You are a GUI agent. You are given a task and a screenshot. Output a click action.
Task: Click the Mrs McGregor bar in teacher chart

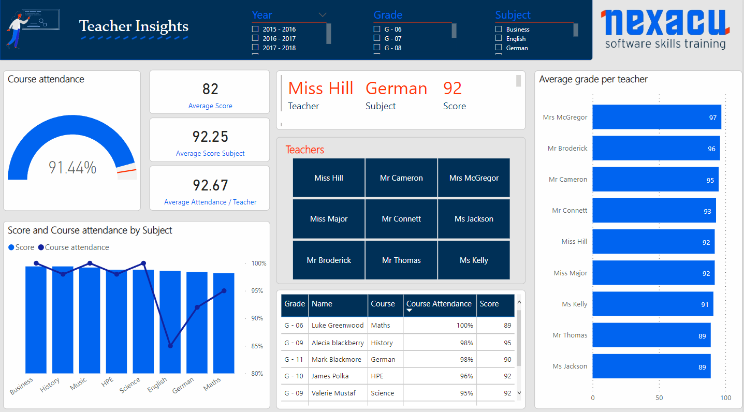[657, 117]
